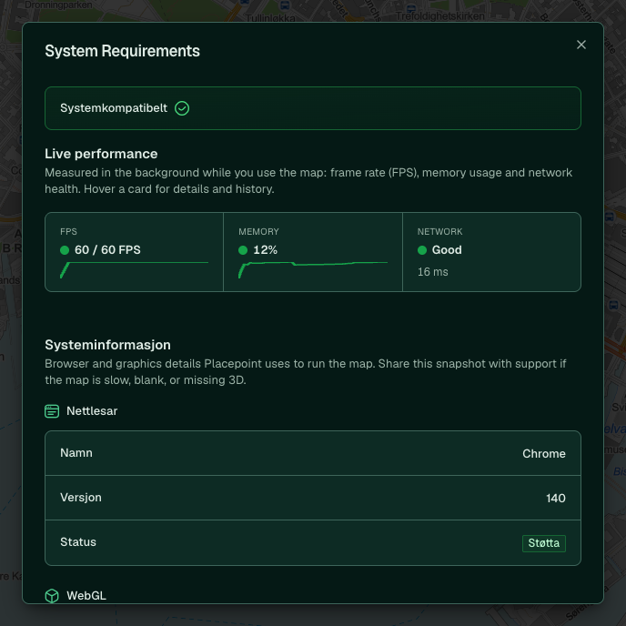Click the green FPS status dot

click(x=65, y=250)
